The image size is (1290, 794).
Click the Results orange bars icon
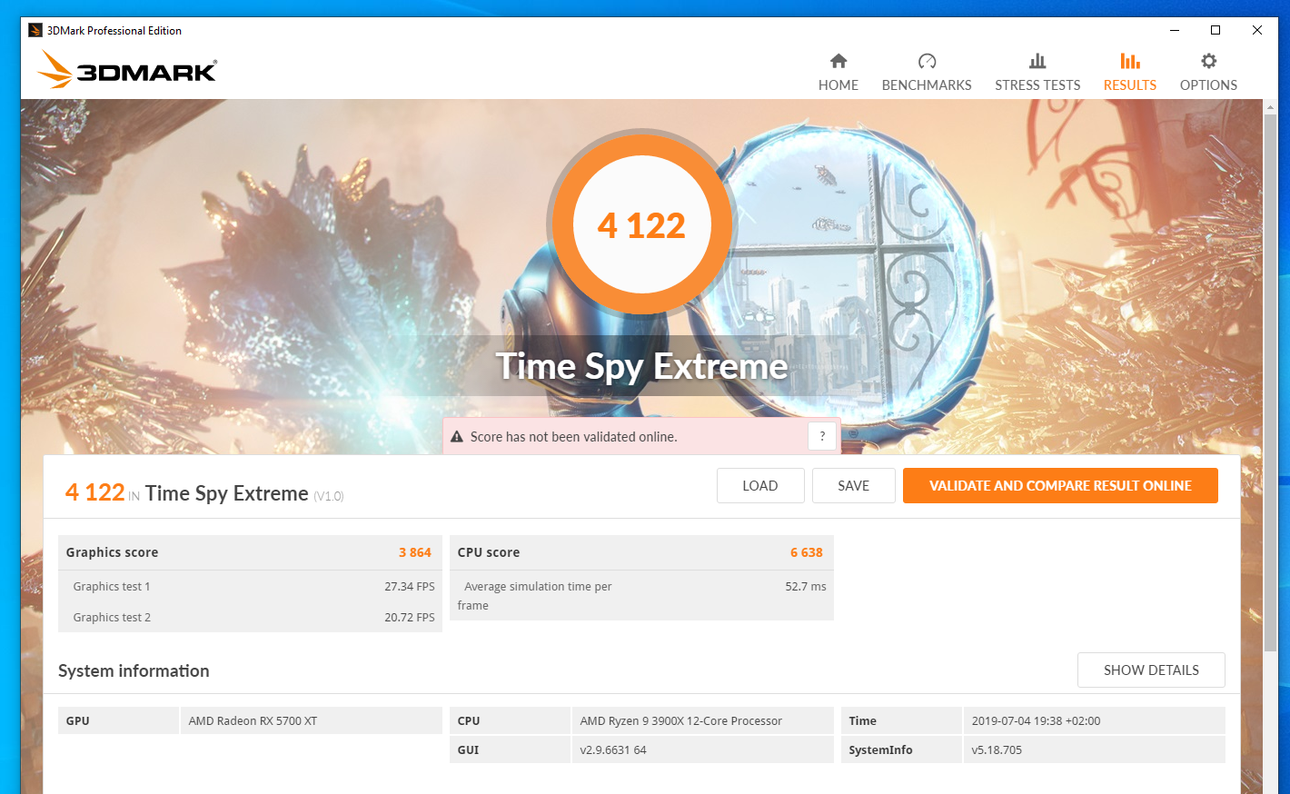(1130, 61)
